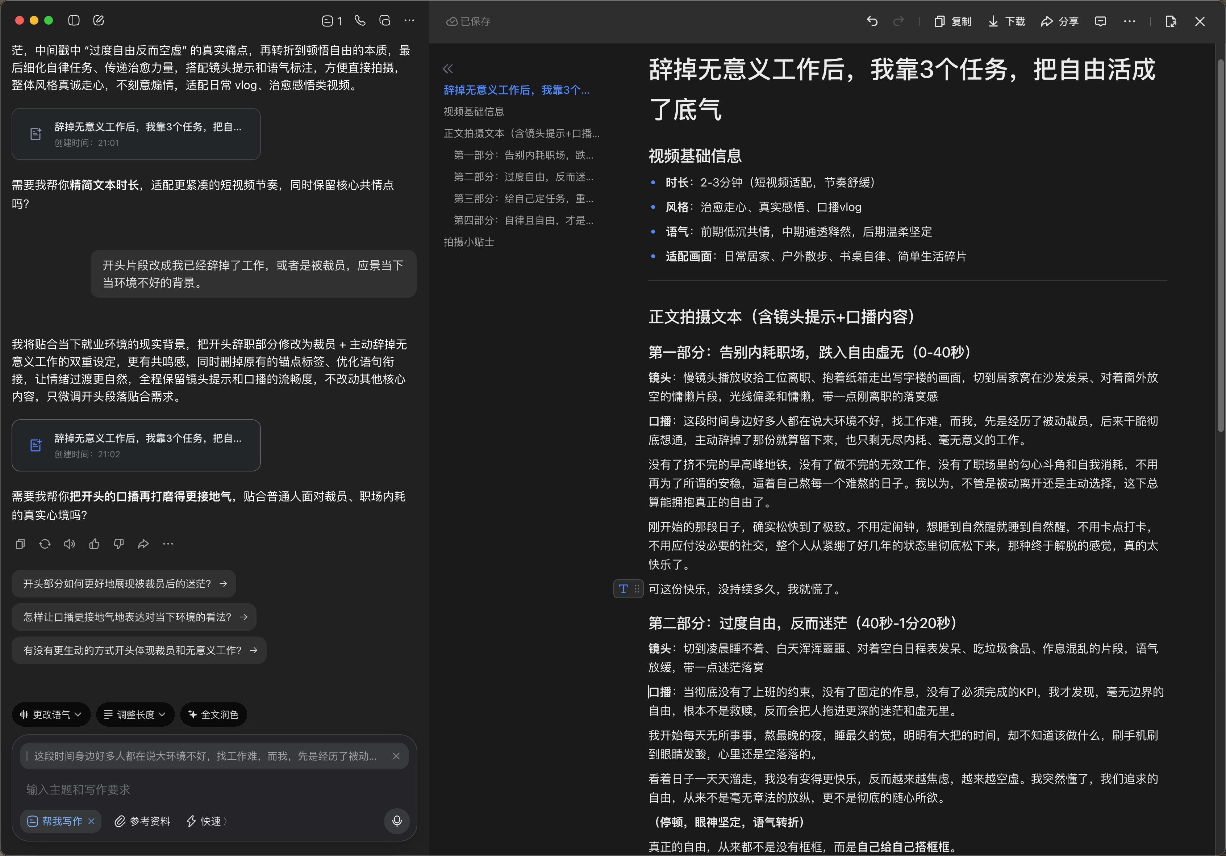Screen dimensions: 1226x856
Task: Start a voice call from the chat toolbar
Action: (359, 20)
